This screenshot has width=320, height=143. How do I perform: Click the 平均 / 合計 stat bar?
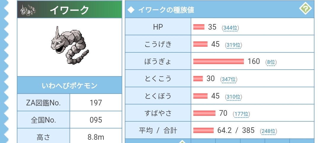(203, 130)
